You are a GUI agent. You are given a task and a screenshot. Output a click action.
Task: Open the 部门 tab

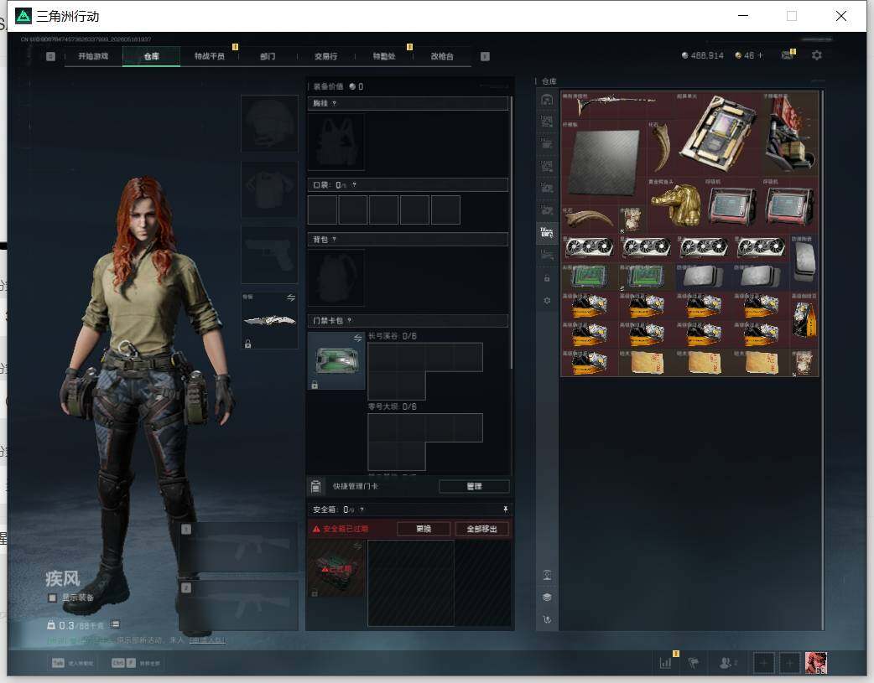268,56
